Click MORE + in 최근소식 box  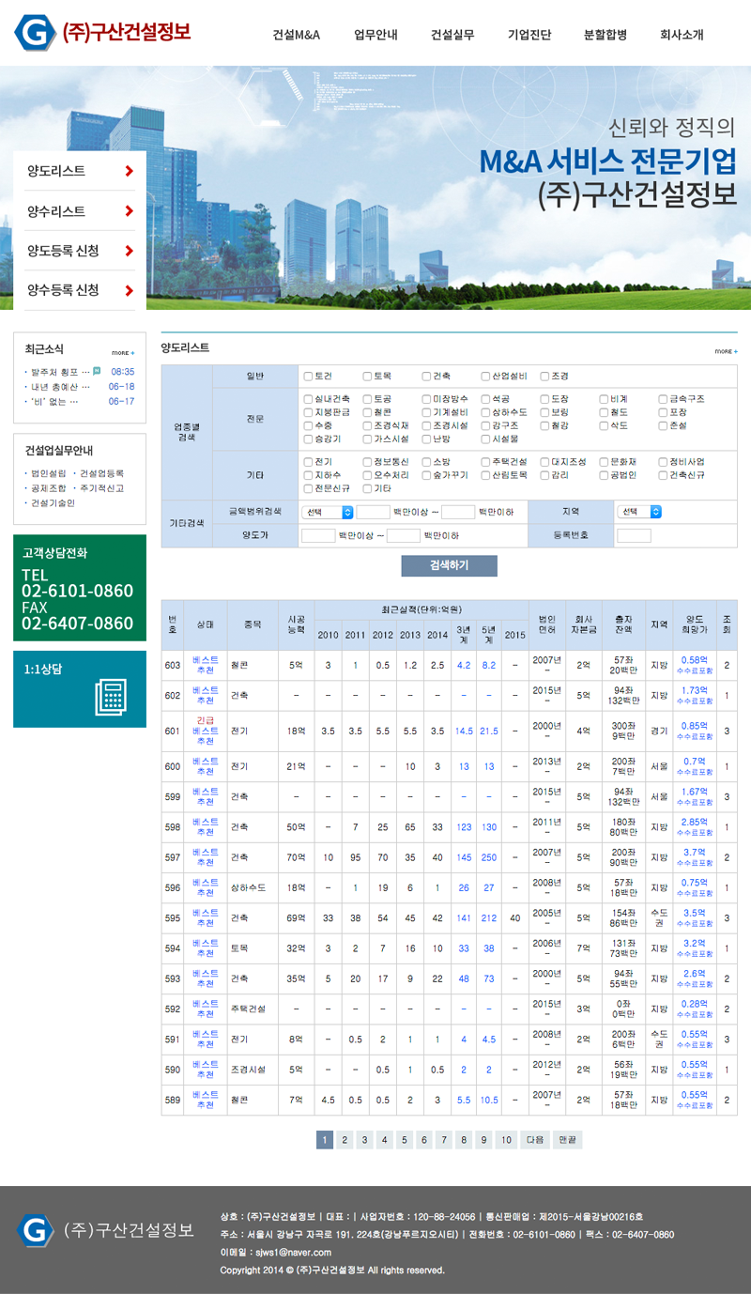pyautogui.click(x=123, y=353)
